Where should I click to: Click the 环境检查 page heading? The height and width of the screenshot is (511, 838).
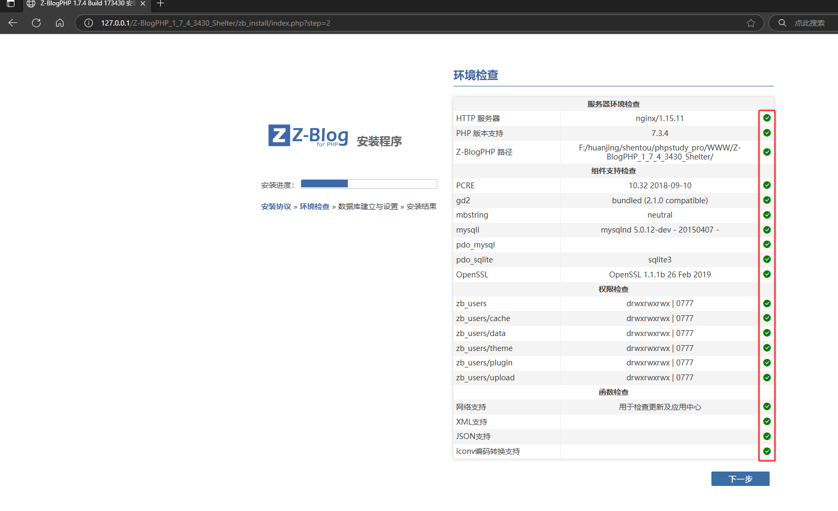pos(475,75)
